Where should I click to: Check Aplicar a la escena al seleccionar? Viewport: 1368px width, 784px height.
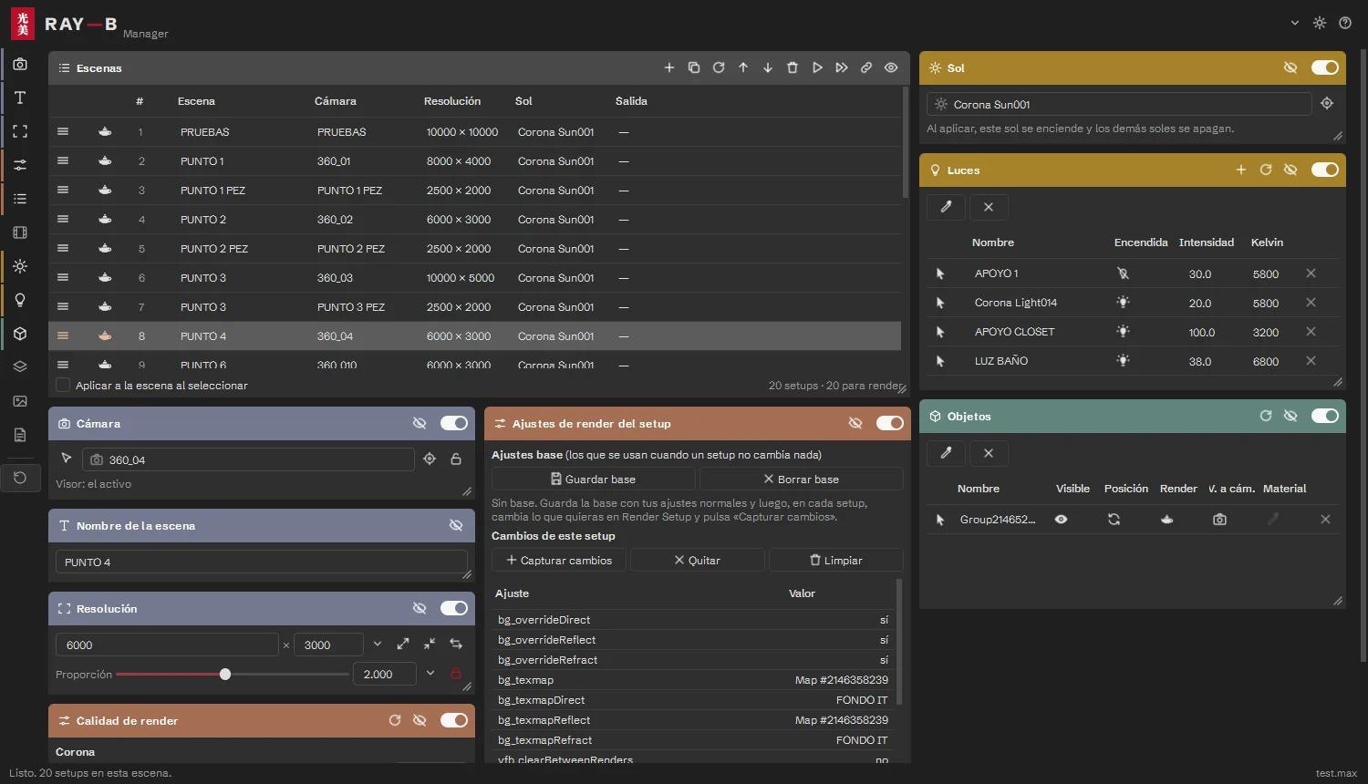click(x=63, y=385)
